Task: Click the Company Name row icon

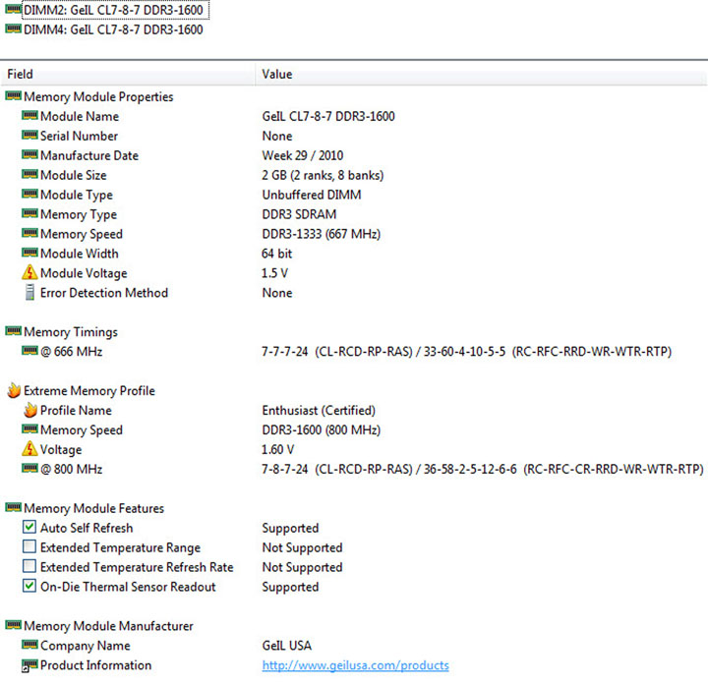Action: point(29,645)
